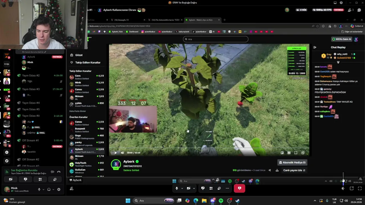The width and height of the screenshot is (365, 205).
Task: Click in Kick Ara search box
Action: point(216,39)
